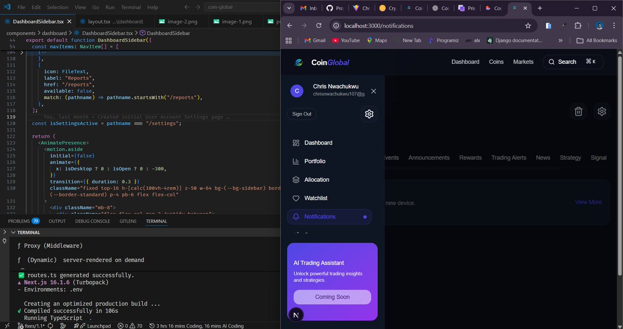This screenshot has width=623, height=329.
Task: View site information icon in the address bar
Action: [335, 25]
